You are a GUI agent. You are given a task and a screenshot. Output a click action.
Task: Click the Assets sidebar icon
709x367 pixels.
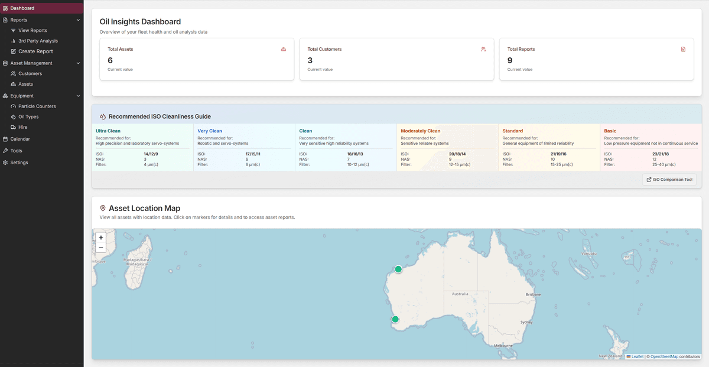[x=13, y=84]
